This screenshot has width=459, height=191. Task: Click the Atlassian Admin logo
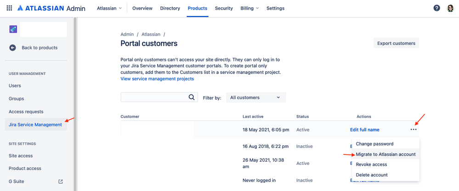click(x=51, y=8)
